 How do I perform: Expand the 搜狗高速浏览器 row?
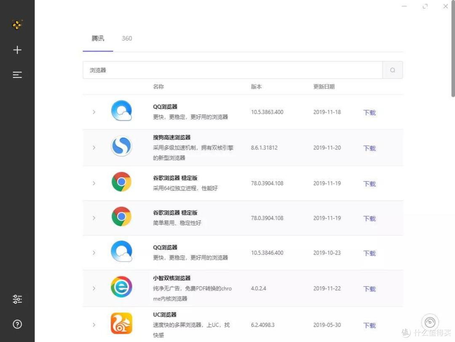(x=94, y=148)
